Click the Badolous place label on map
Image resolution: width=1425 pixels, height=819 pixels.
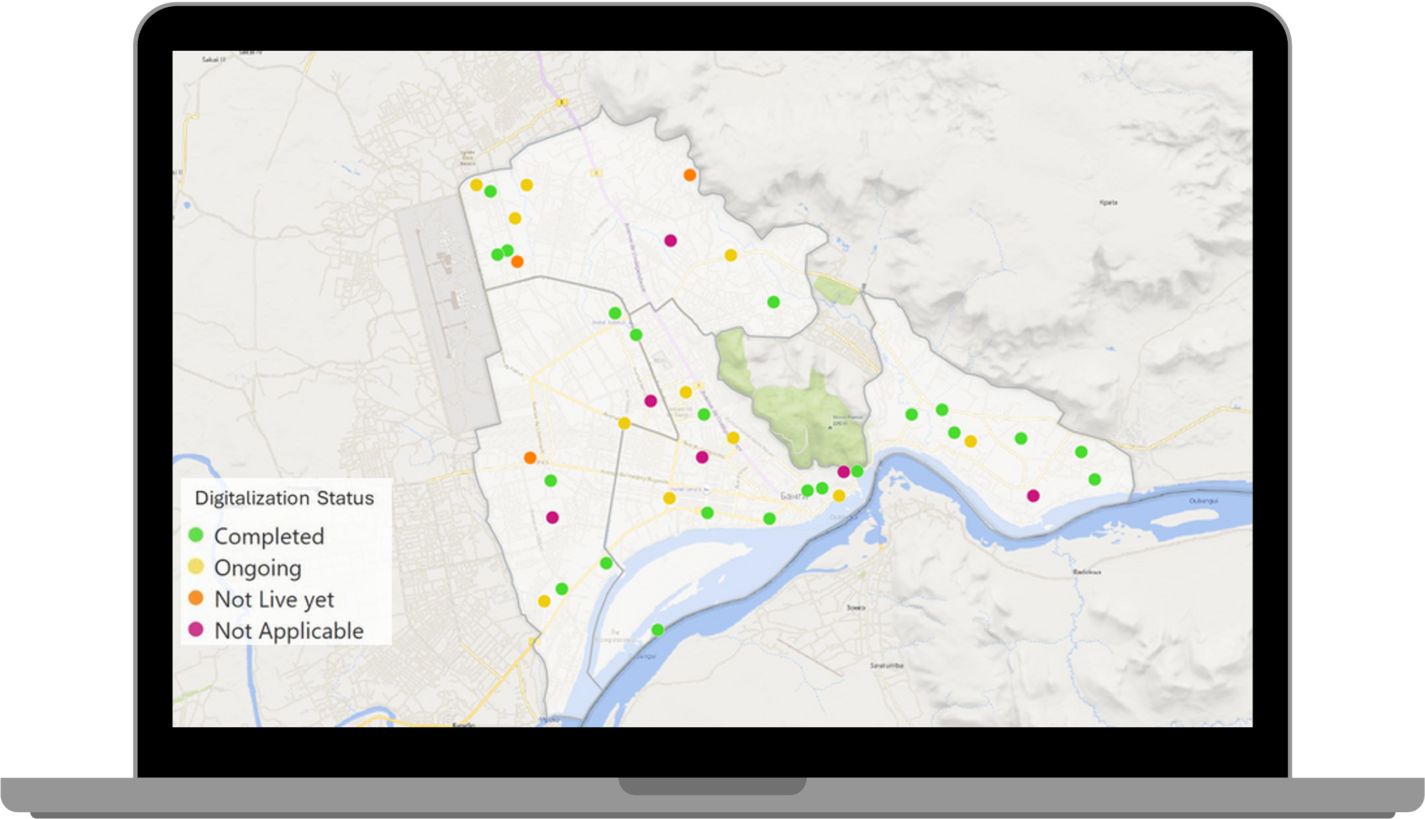point(1087,572)
